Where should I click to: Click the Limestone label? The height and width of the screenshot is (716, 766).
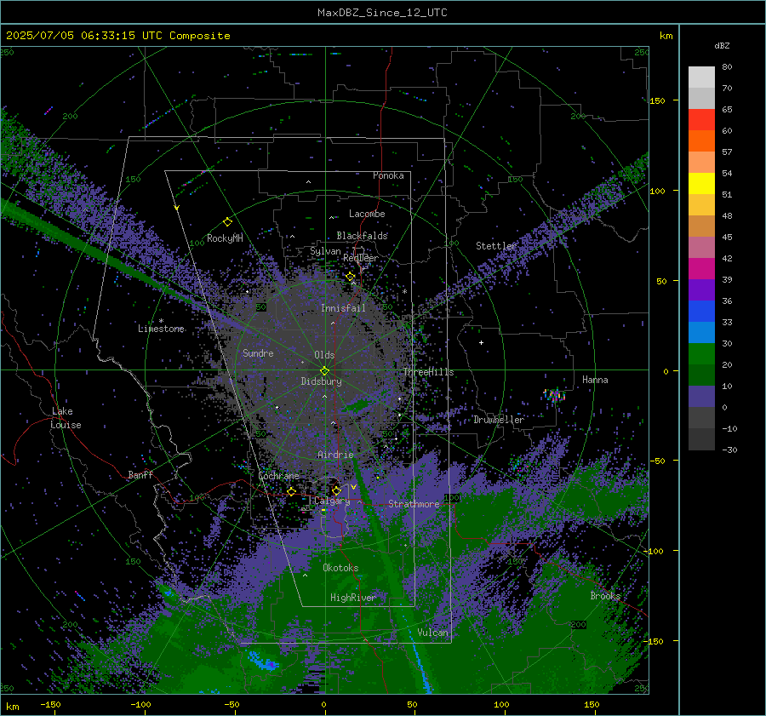pos(161,329)
